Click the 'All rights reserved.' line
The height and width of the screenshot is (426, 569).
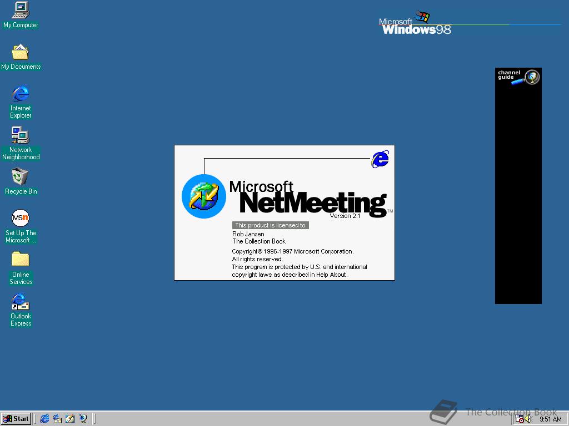257,260
